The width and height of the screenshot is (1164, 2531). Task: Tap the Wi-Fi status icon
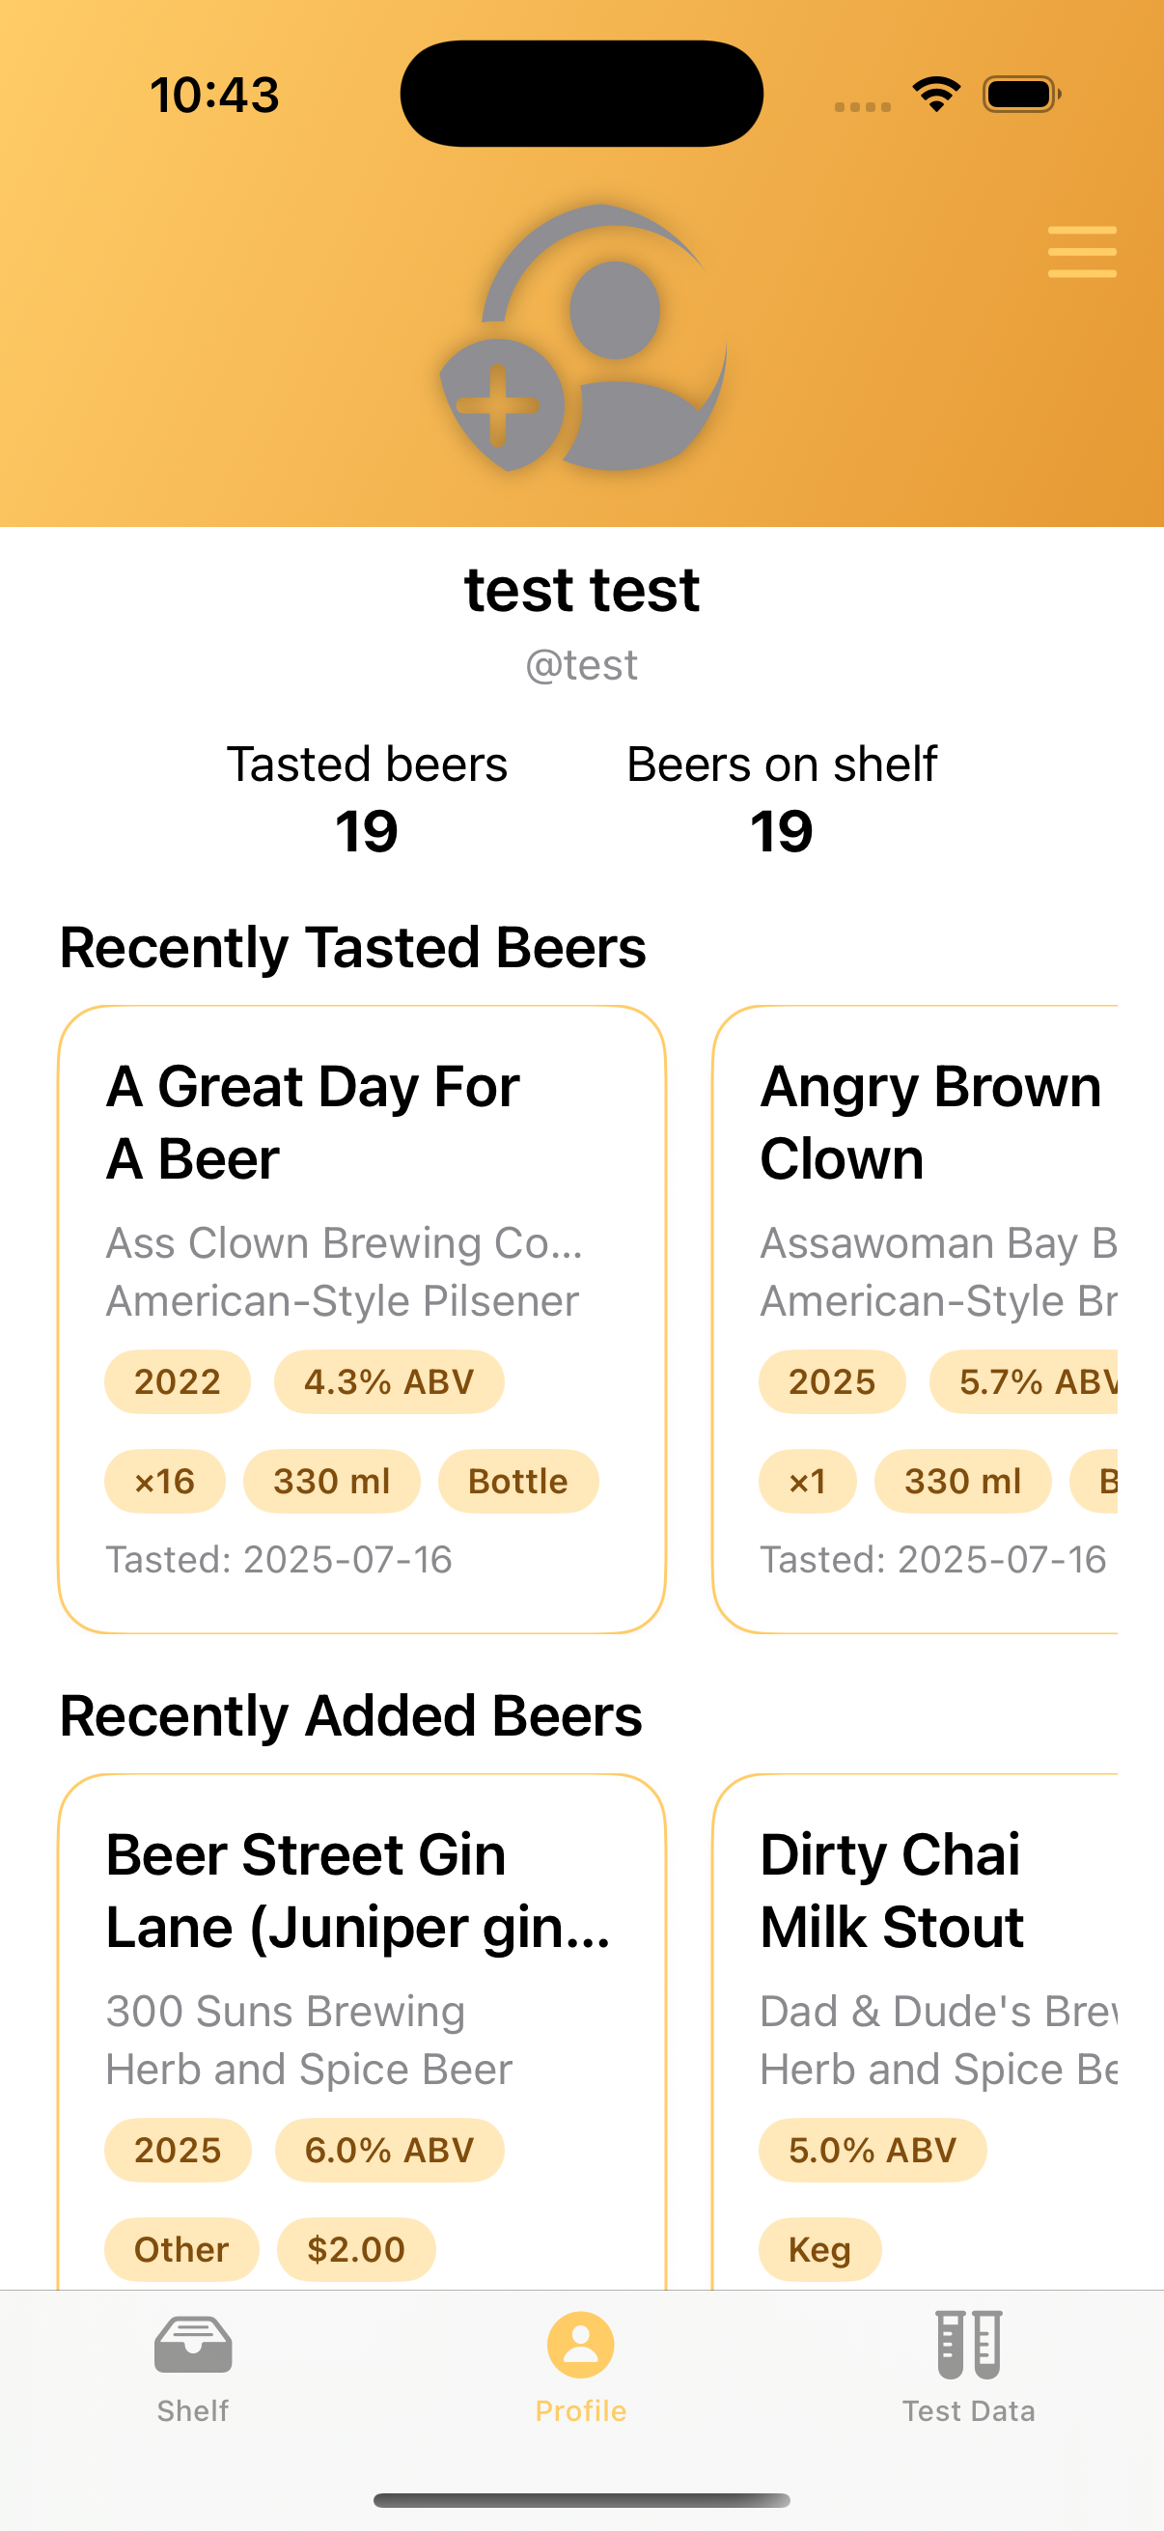[936, 95]
